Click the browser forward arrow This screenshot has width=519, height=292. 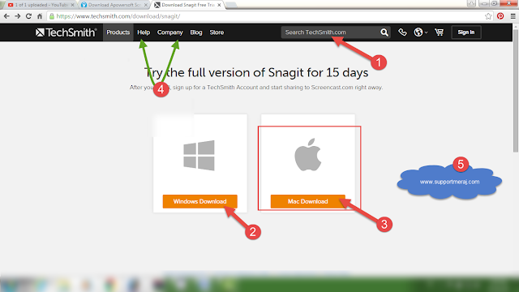pos(18,16)
